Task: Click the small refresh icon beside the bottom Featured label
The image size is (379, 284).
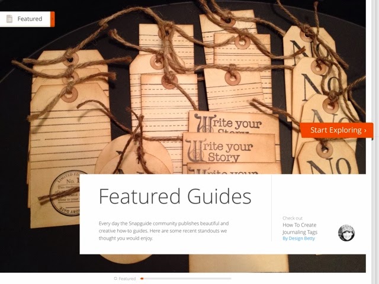Action: pos(115,279)
